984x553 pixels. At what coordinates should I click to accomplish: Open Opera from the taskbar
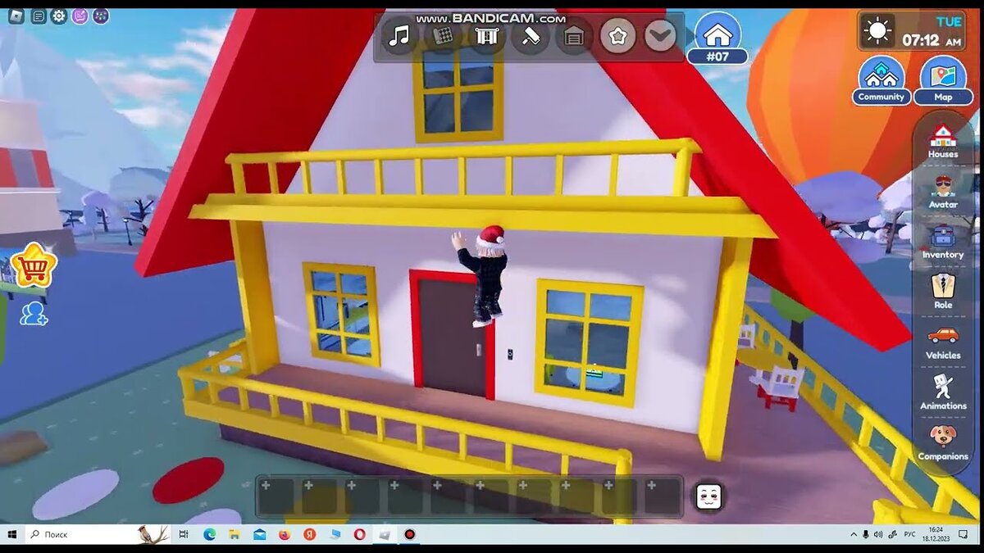pos(359,534)
